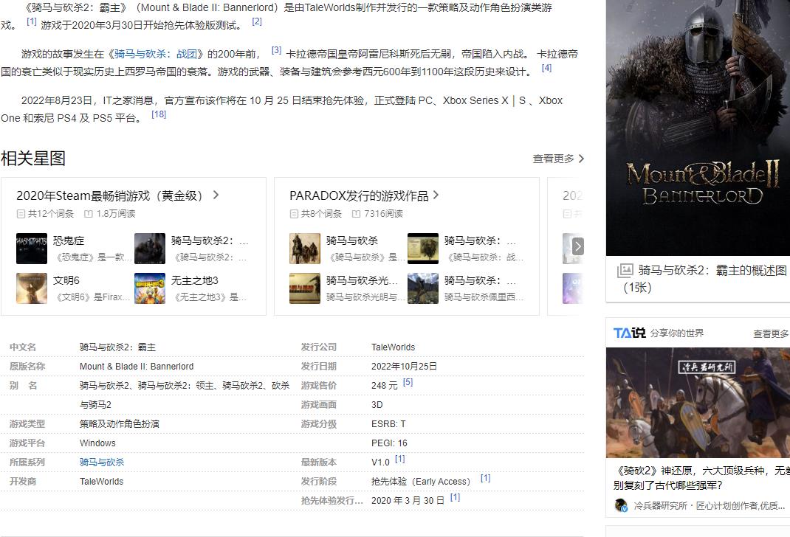Click the image gallery icon under cover
The image size is (790, 537).
pos(625,271)
